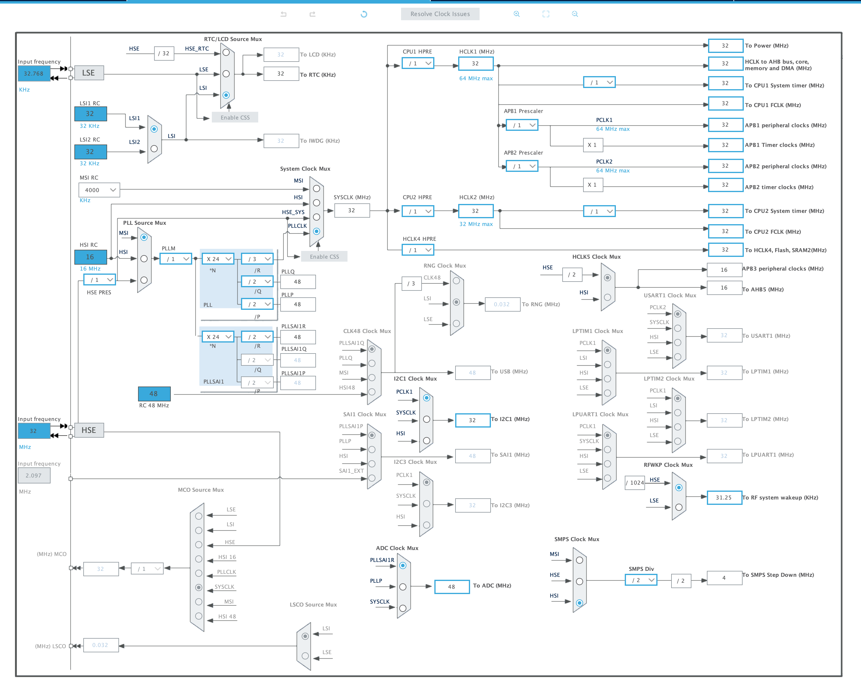Select PLLP in the ADC Clock Mux
The width and height of the screenshot is (861, 688).
(403, 587)
